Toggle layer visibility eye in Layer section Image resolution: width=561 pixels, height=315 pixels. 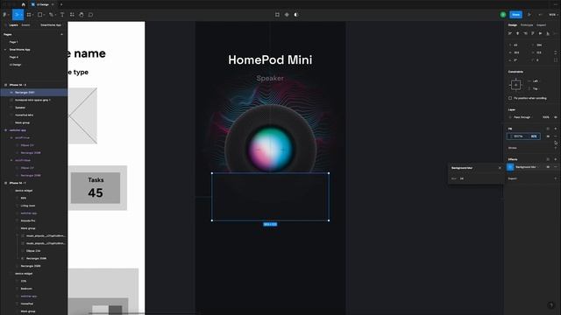pyautogui.click(x=555, y=117)
